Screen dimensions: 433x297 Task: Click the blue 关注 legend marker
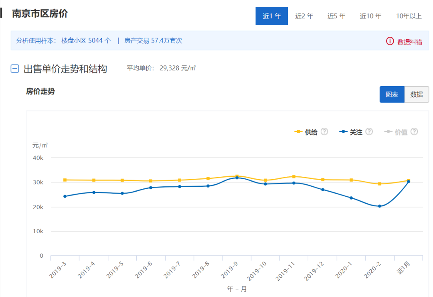tap(343, 131)
